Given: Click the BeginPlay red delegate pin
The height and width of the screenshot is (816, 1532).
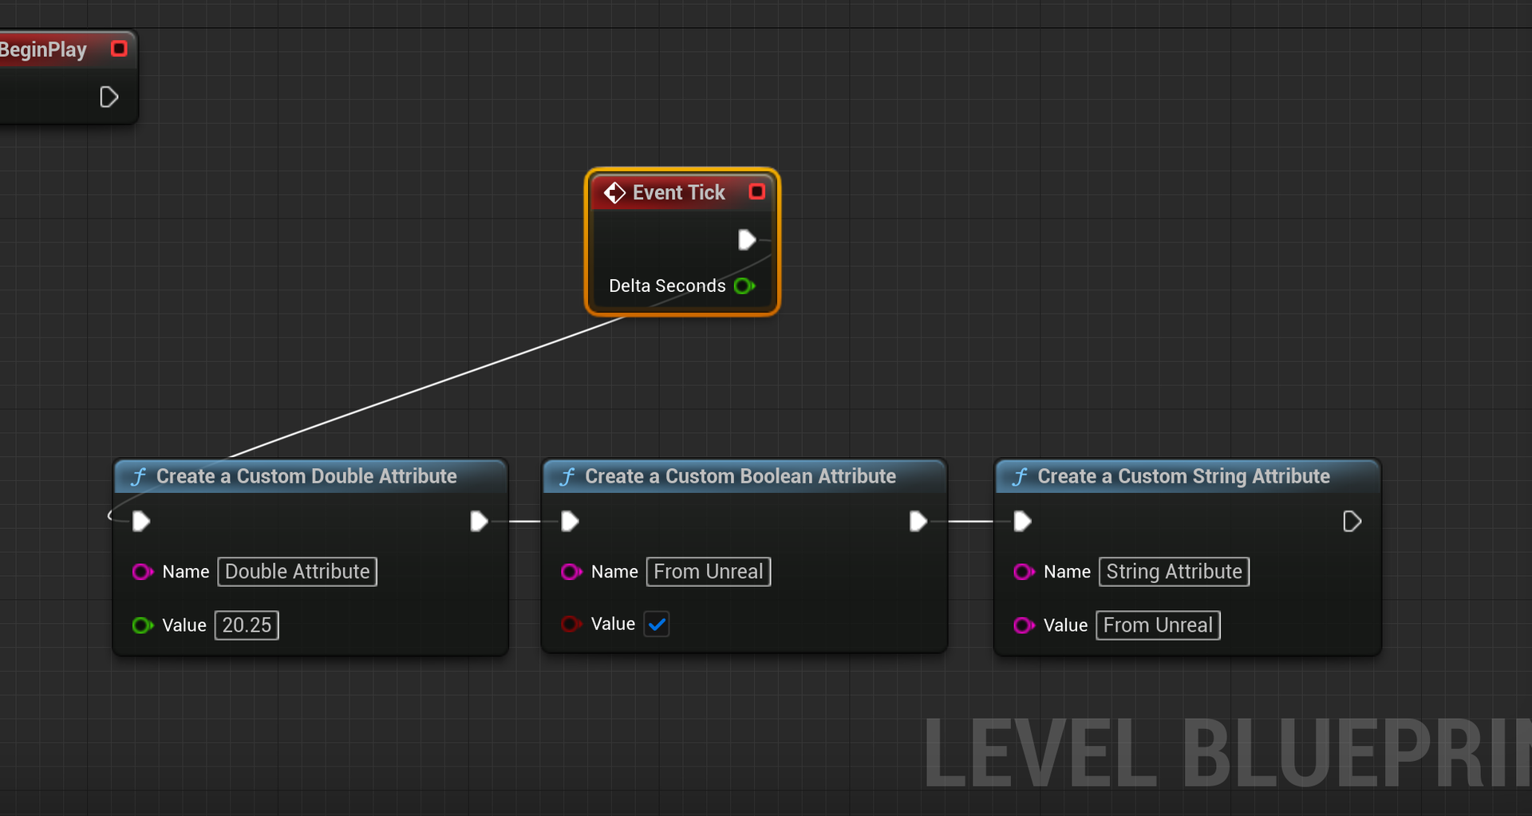Looking at the screenshot, I should [x=119, y=49].
